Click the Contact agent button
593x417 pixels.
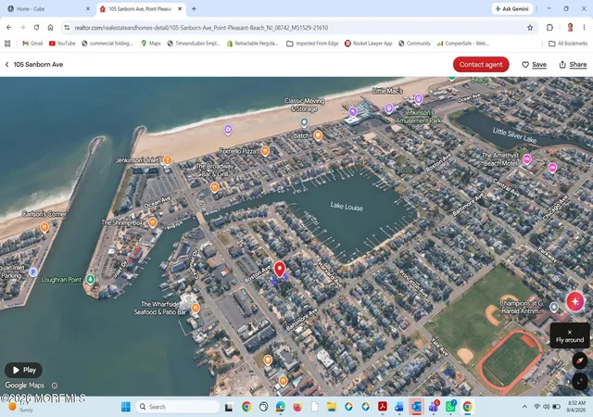click(481, 65)
